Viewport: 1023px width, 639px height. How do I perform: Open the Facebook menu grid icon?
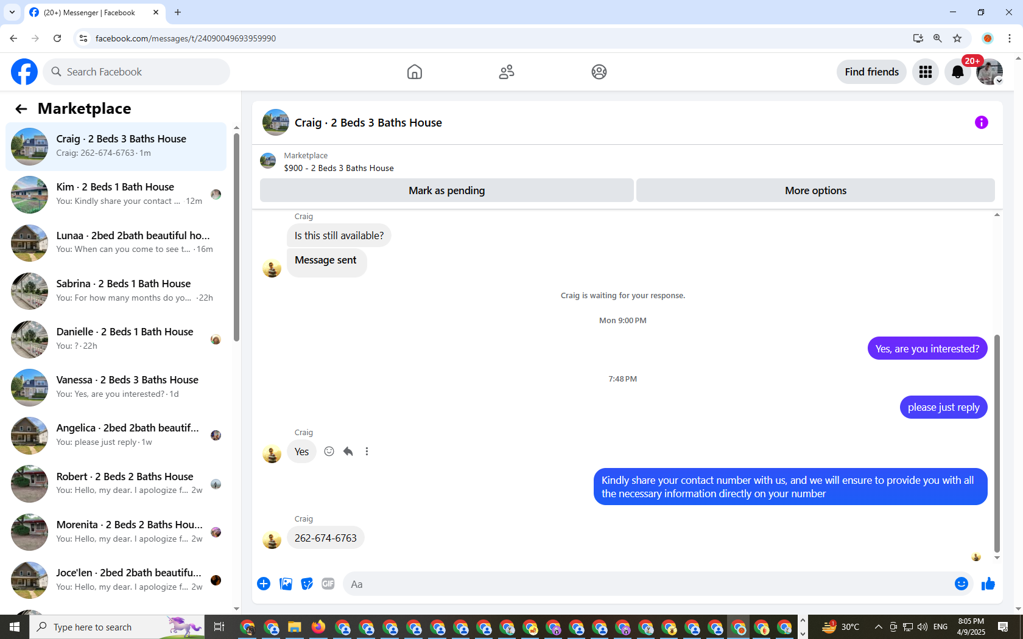point(926,72)
